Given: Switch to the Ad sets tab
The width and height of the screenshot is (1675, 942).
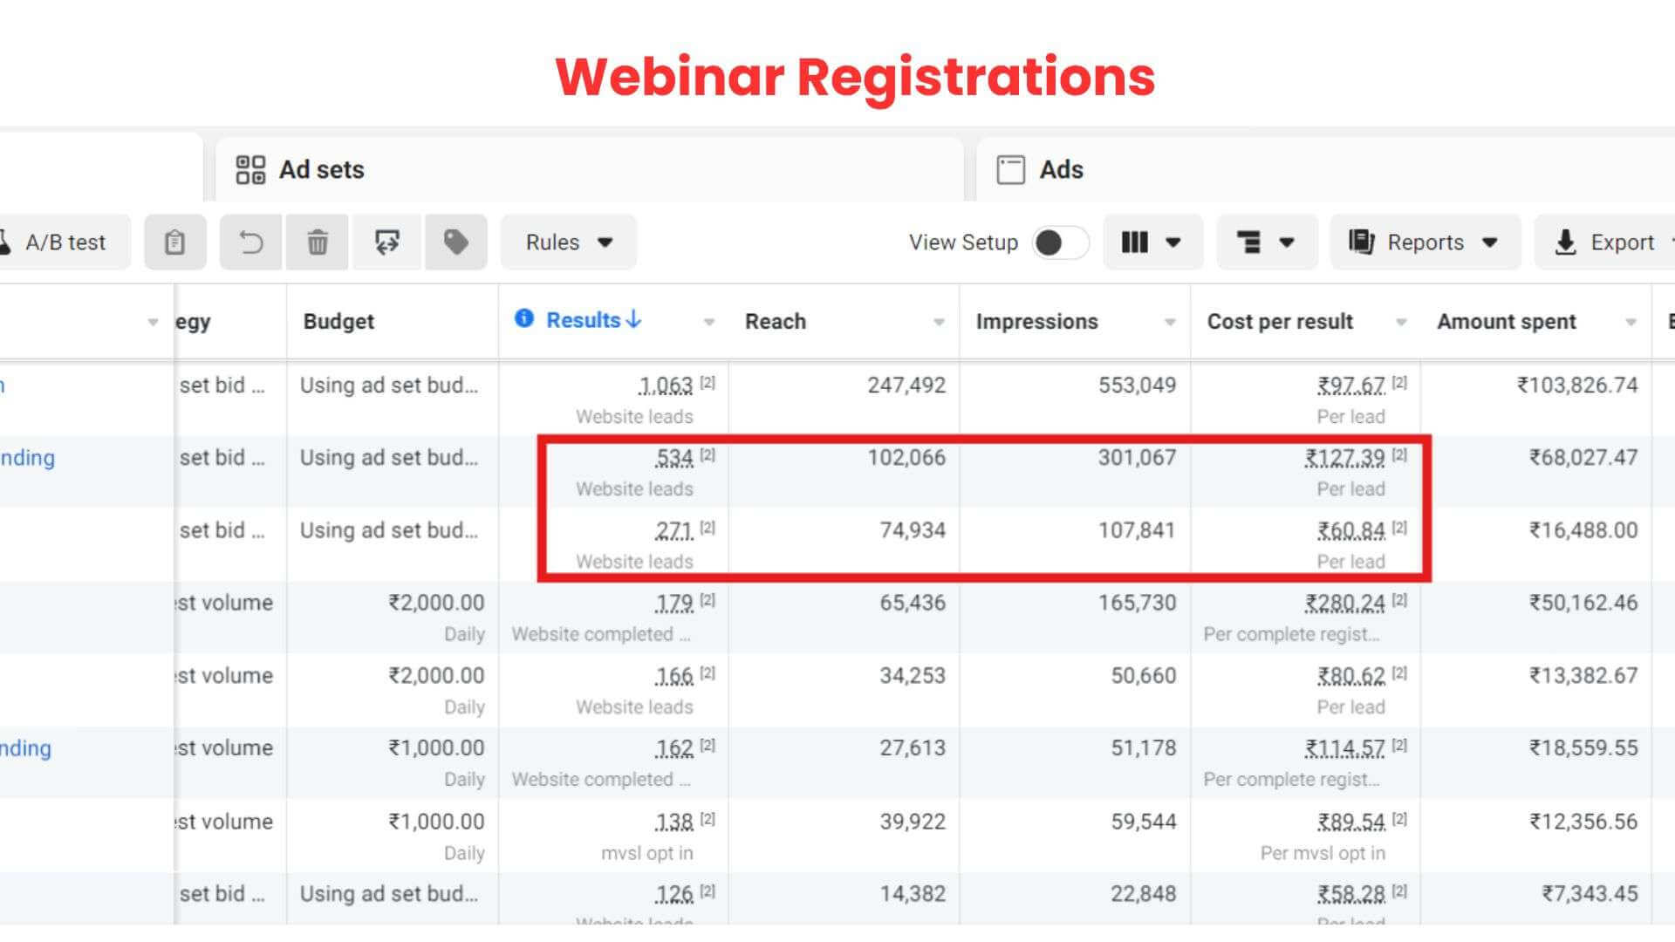Looking at the screenshot, I should pyautogui.click(x=320, y=169).
